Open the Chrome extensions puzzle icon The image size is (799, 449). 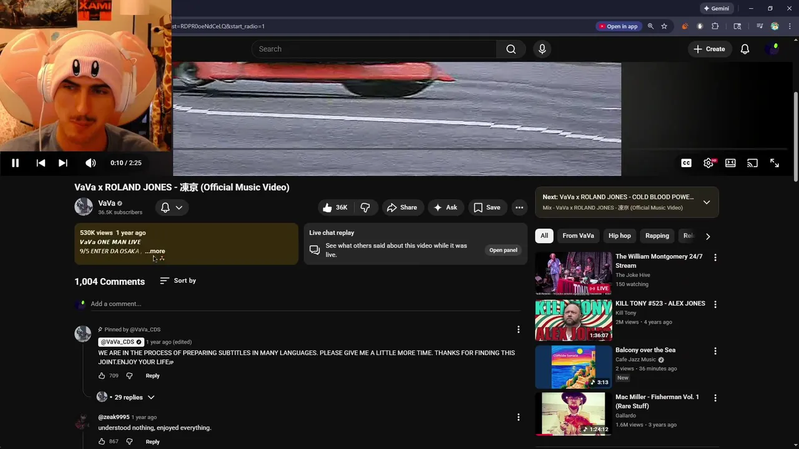(x=715, y=26)
